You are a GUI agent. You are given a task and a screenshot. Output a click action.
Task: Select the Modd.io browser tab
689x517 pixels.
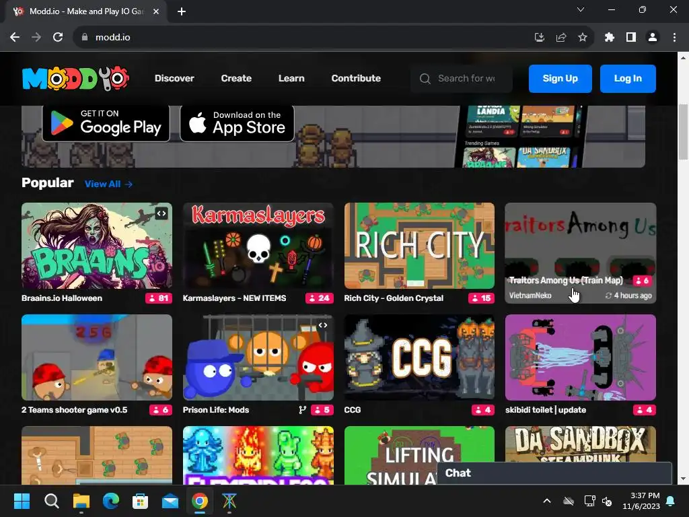(x=86, y=11)
